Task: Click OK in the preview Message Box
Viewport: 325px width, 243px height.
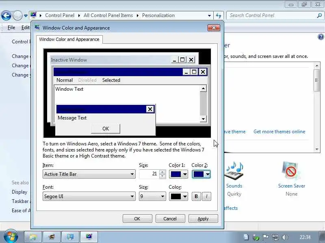Action: click(106, 128)
